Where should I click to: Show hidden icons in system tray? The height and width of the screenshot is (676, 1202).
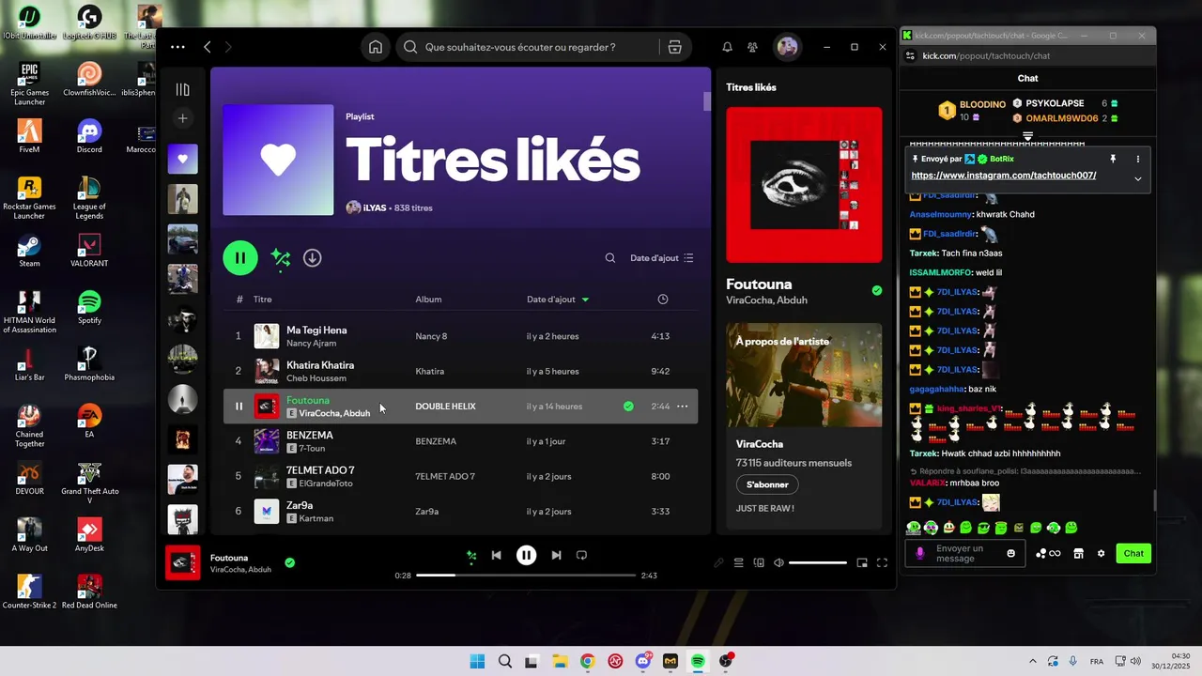point(1032,661)
